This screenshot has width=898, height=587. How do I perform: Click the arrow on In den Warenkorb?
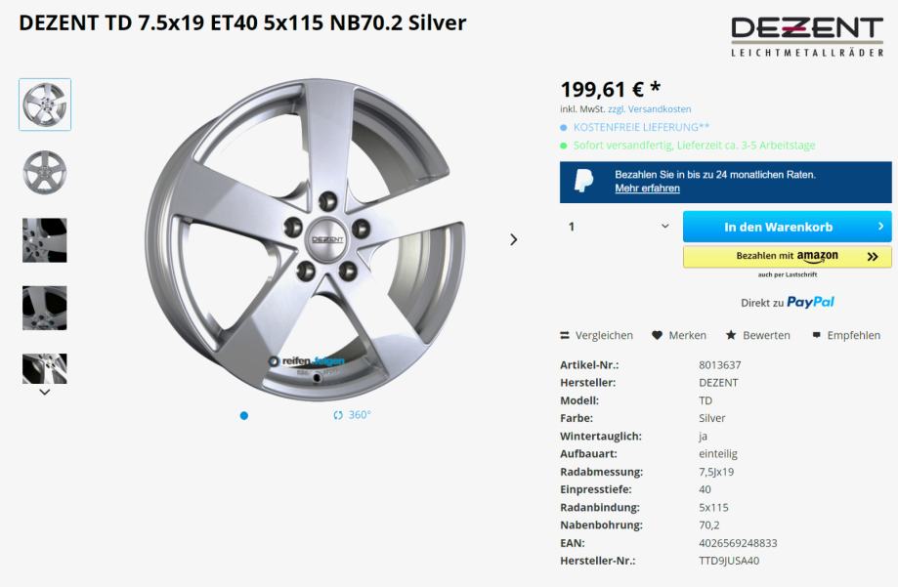point(880,227)
